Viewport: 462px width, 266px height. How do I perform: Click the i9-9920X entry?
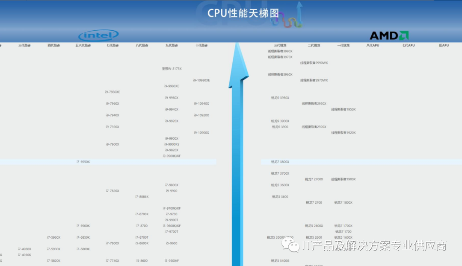click(172, 121)
